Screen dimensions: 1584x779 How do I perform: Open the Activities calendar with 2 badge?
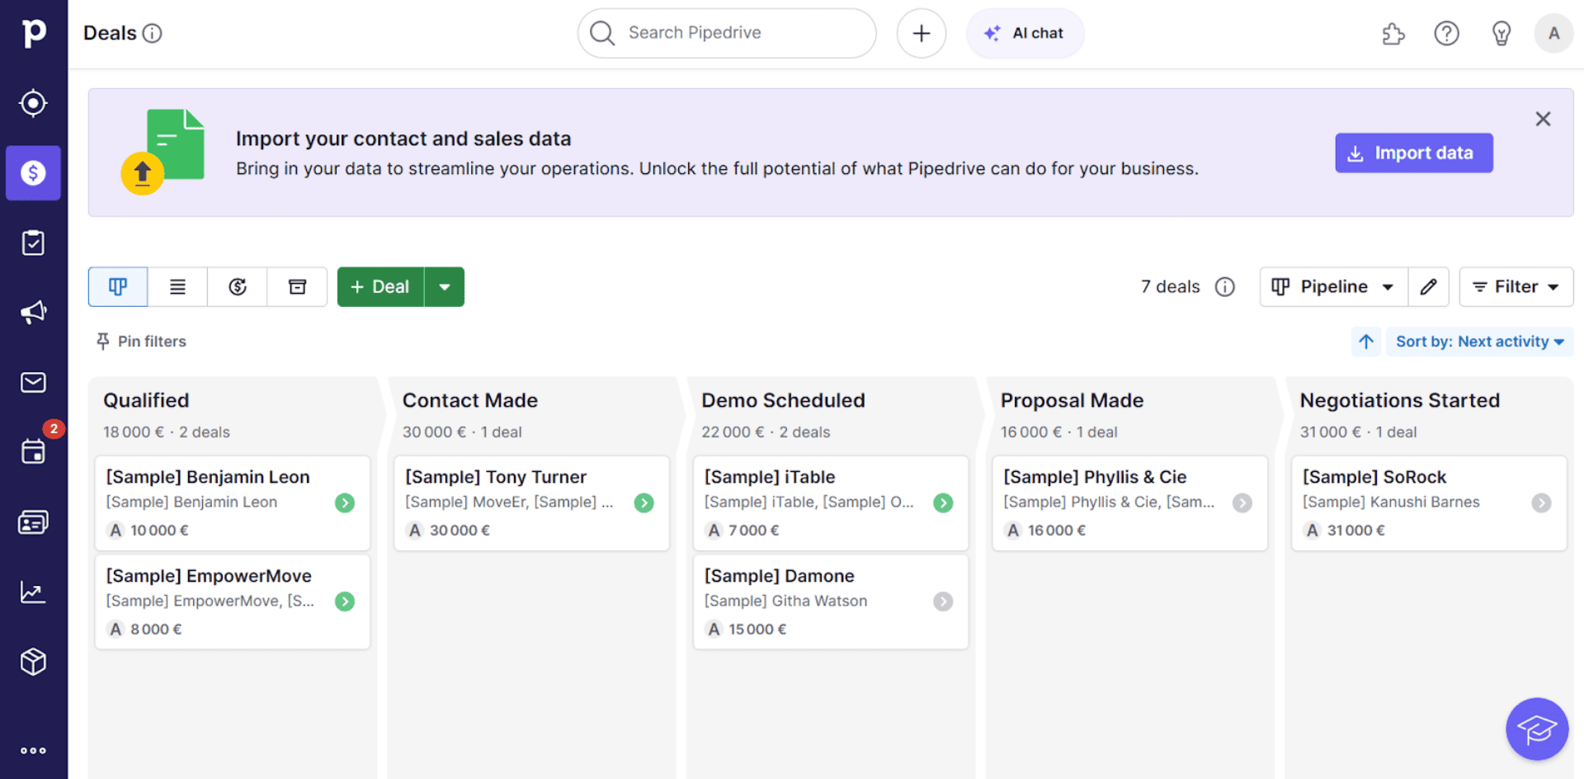(33, 451)
